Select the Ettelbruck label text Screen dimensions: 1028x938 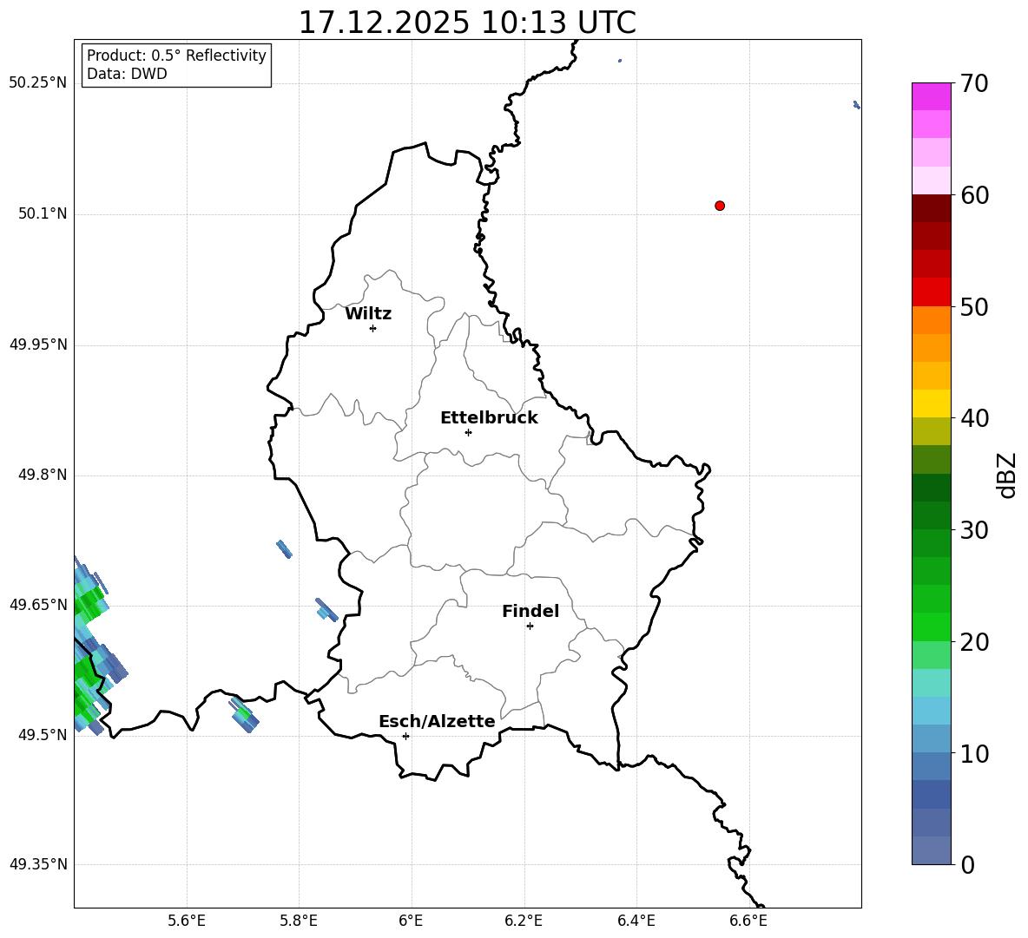489,418
